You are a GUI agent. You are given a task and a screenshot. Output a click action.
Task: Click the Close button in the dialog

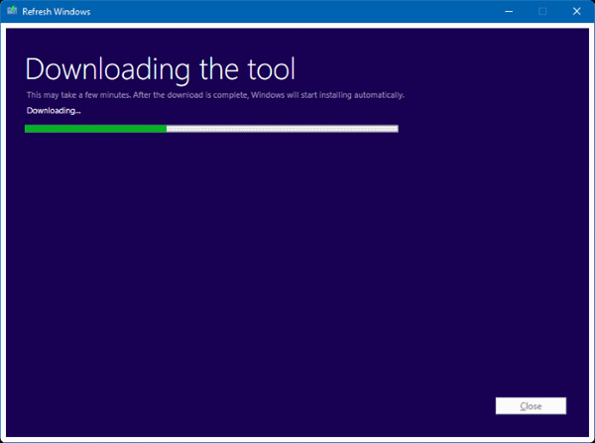pyautogui.click(x=531, y=405)
